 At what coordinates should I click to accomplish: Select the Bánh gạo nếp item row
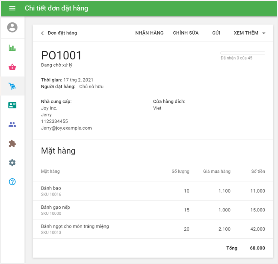153,210
